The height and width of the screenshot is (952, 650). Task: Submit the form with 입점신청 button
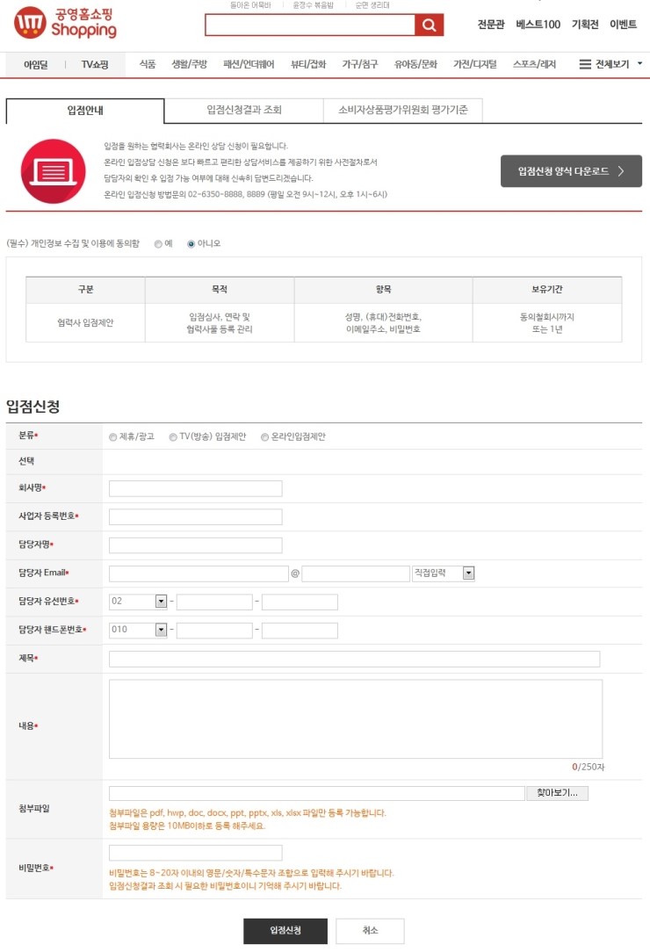(285, 931)
